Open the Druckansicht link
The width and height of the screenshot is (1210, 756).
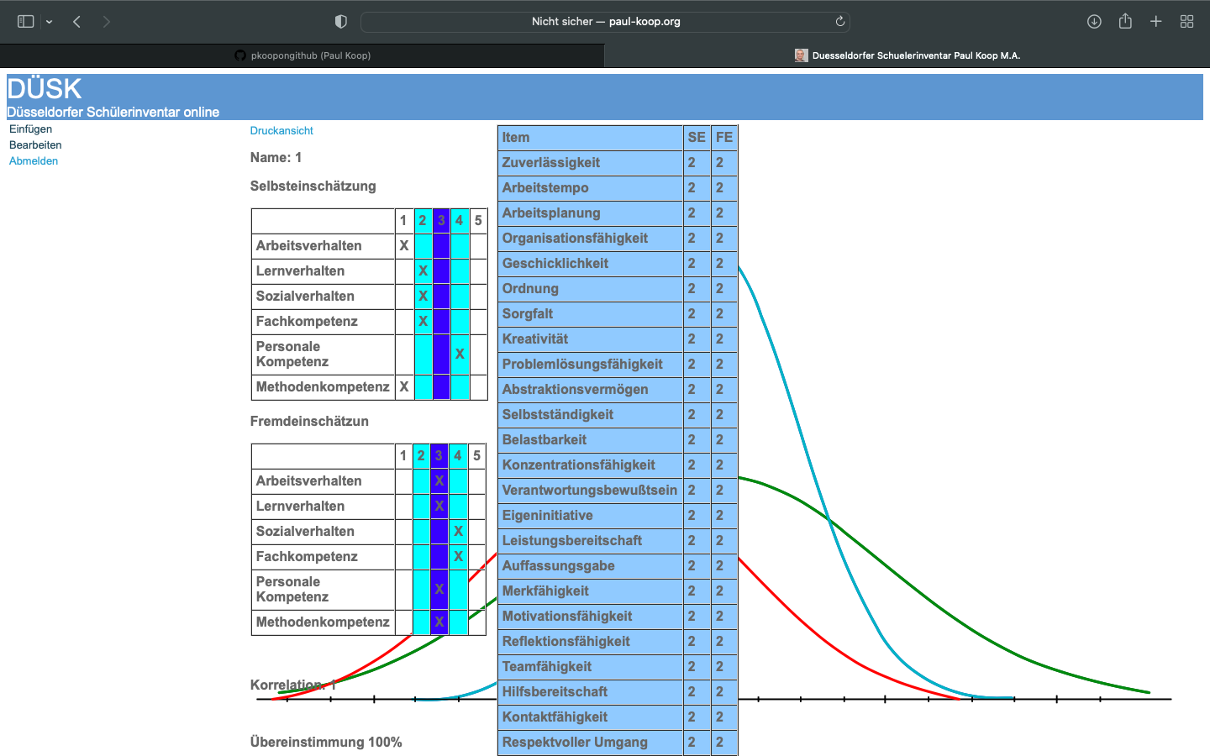point(281,131)
